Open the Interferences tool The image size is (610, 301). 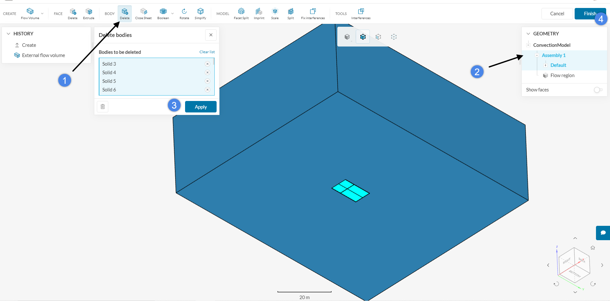point(361,13)
